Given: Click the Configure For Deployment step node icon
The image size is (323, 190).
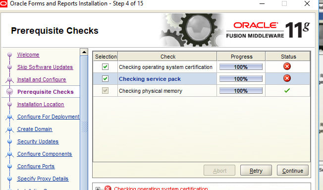Looking at the screenshot, I should point(9,117).
